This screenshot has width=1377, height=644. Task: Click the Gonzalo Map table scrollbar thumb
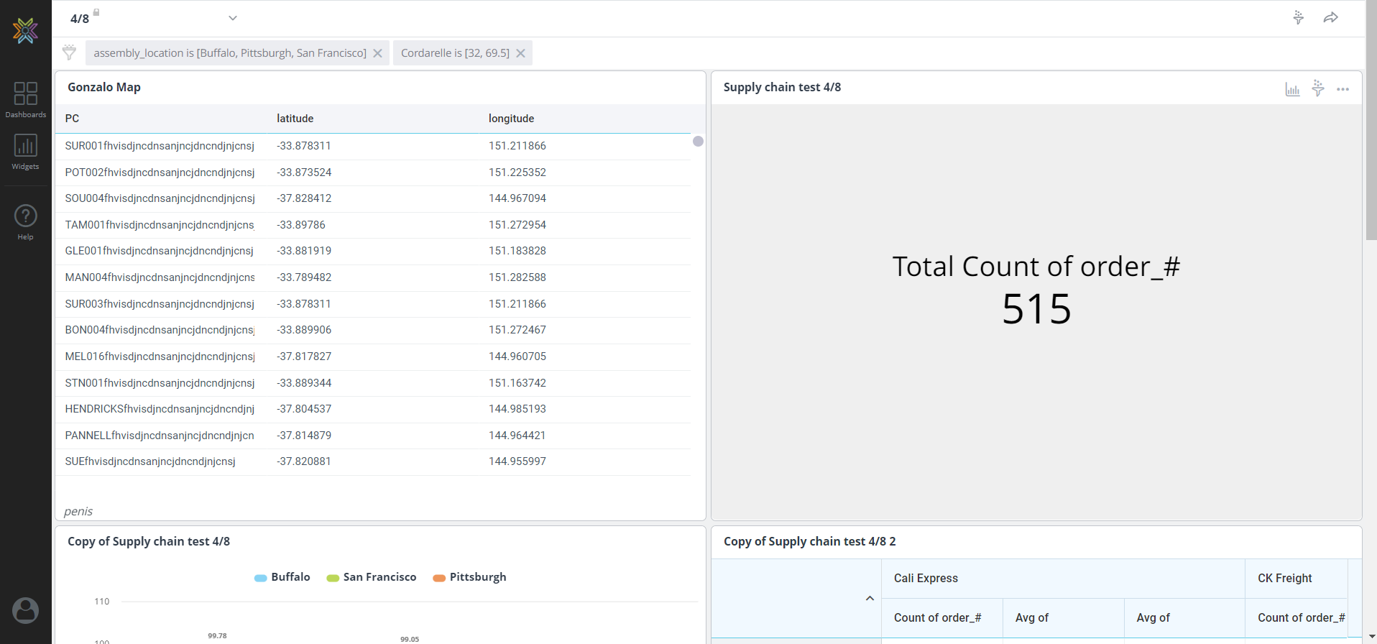pos(698,142)
